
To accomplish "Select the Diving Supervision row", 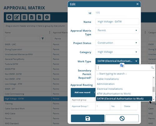I will pyautogui.click(x=36, y=49).
